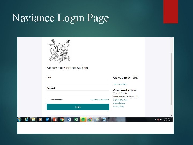
Task: Open the taskbar icon right of the second Chrome icon
Action: pyautogui.click(x=97, y=119)
